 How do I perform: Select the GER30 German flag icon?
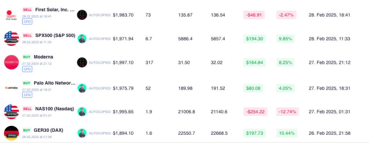pyautogui.click(x=11, y=133)
